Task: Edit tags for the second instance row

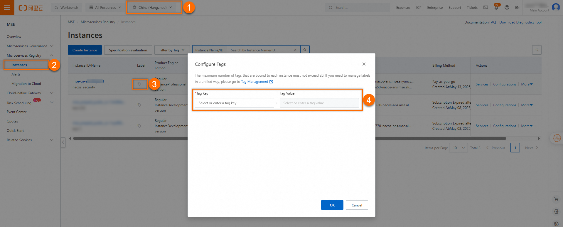Action: click(139, 105)
